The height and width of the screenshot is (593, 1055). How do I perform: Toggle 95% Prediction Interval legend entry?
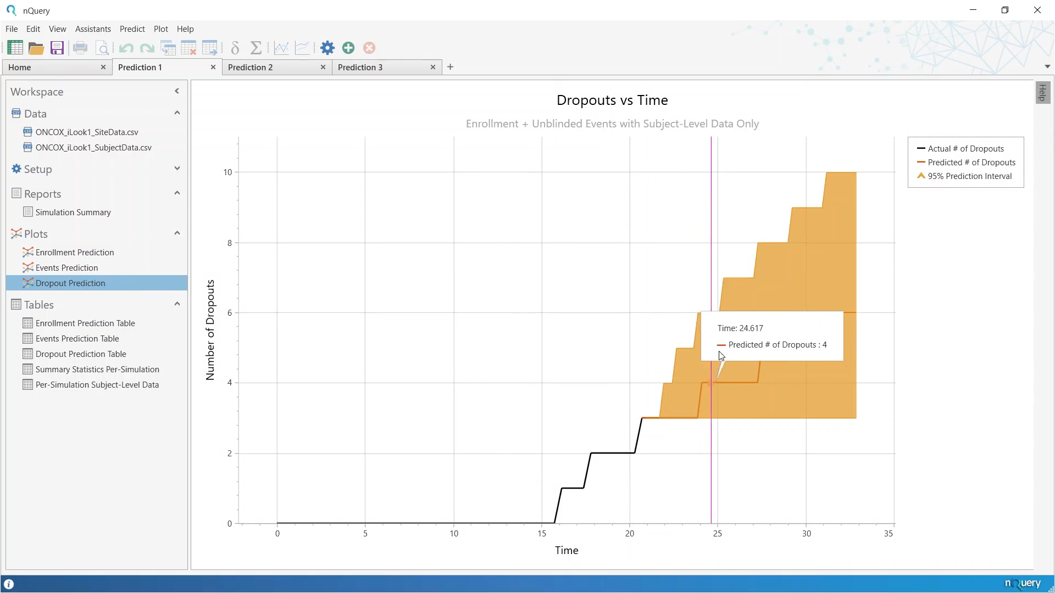pyautogui.click(x=969, y=176)
